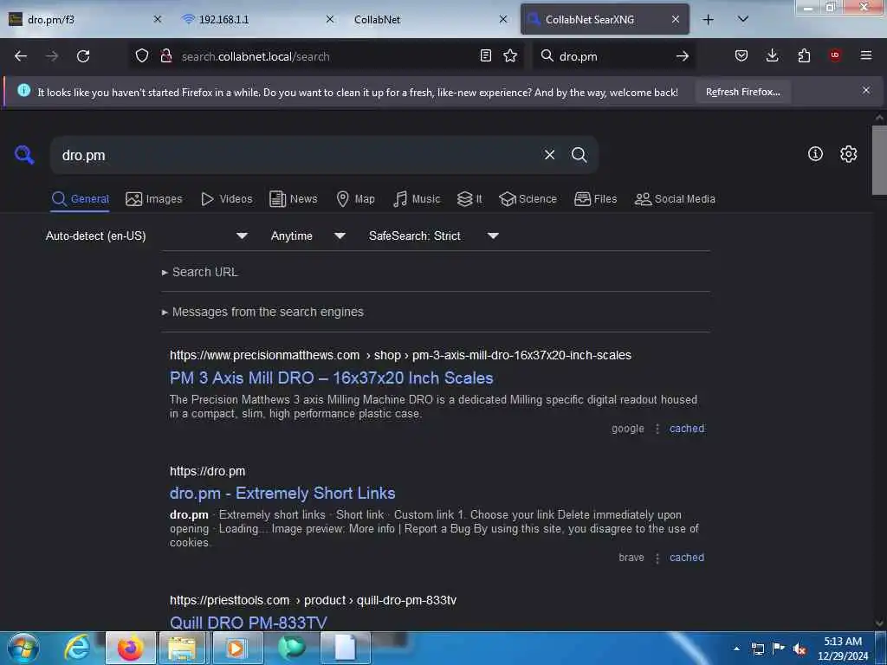Focus the Firefox search box with dro.pm
The height and width of the screenshot is (665, 887).
(614, 56)
